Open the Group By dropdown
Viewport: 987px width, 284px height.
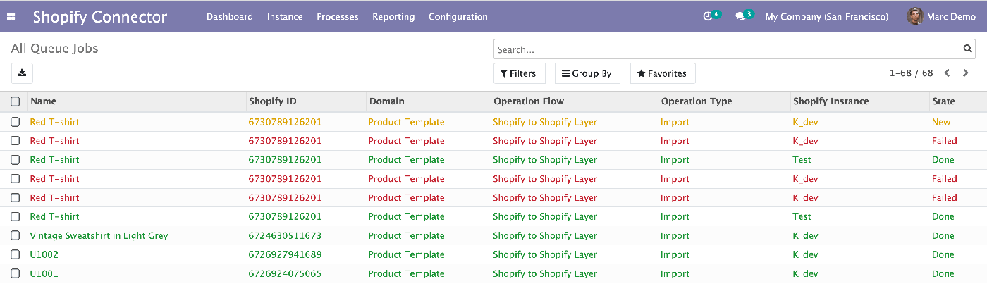[587, 73]
